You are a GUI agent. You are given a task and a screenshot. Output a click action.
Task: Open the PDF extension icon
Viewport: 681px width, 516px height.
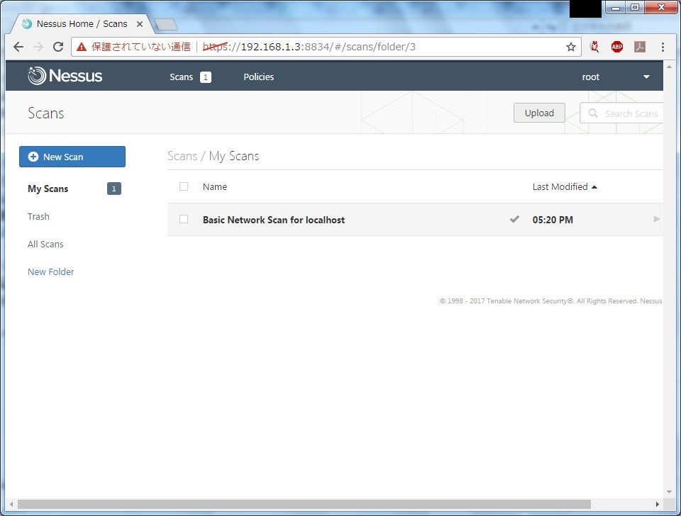pyautogui.click(x=640, y=47)
